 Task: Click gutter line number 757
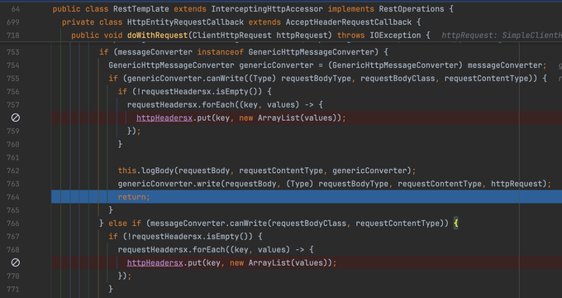[13, 105]
